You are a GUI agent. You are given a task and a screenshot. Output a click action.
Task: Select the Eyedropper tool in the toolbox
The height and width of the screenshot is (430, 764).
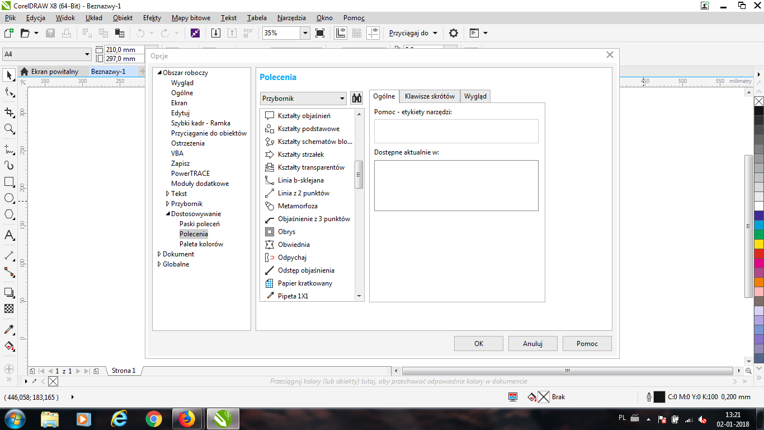(9, 329)
